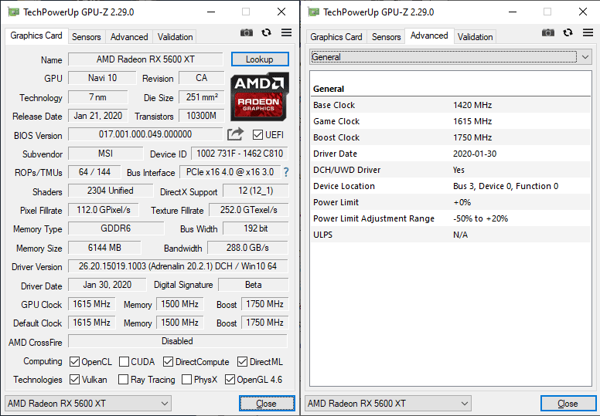This screenshot has width=600, height=416.
Task: Click camera icon in right GPU-Z window
Action: click(x=548, y=33)
